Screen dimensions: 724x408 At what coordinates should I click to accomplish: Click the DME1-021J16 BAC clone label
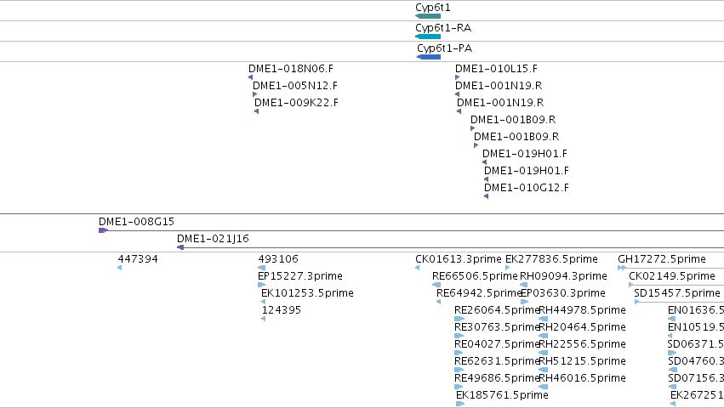[x=213, y=239]
